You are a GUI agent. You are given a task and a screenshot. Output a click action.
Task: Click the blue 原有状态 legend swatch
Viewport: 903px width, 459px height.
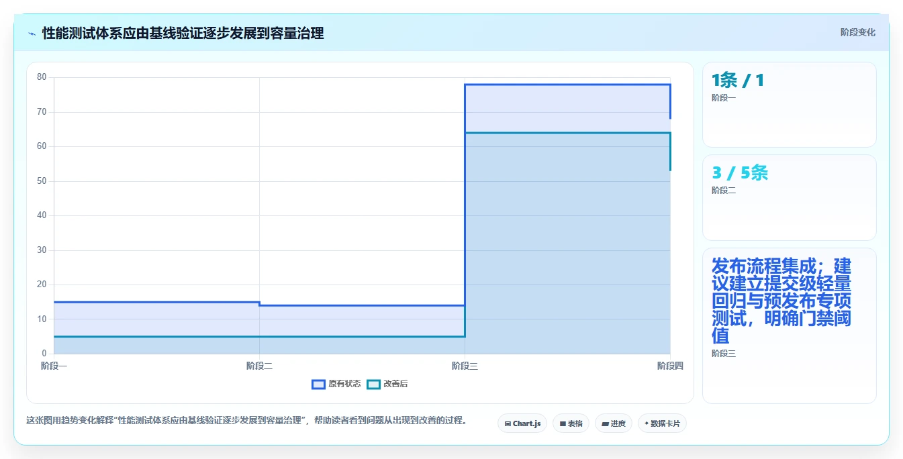click(x=318, y=384)
